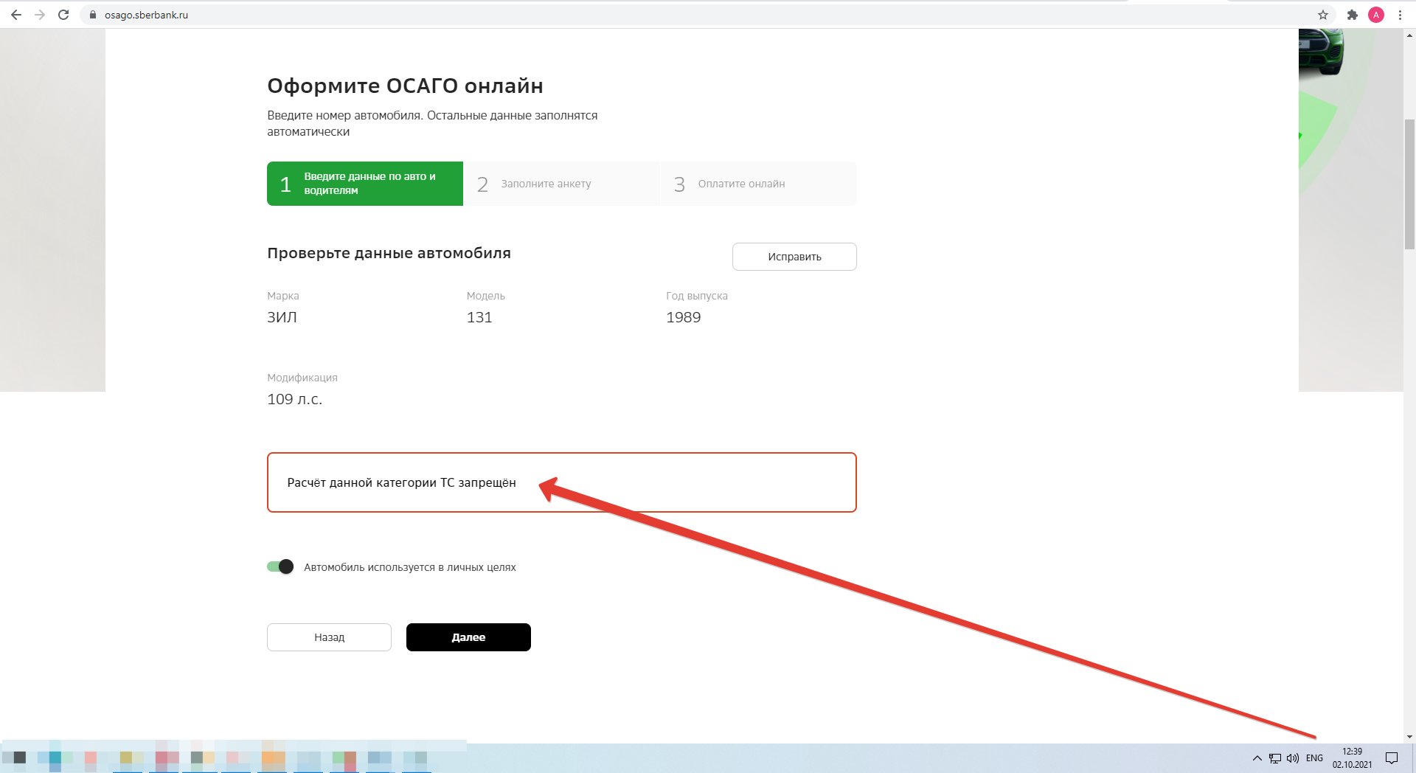Click the 'Назад' button
1416x773 pixels.
pos(329,637)
